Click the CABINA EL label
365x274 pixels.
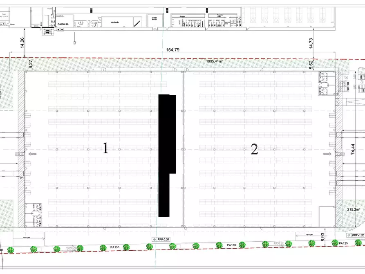pos(63,24)
